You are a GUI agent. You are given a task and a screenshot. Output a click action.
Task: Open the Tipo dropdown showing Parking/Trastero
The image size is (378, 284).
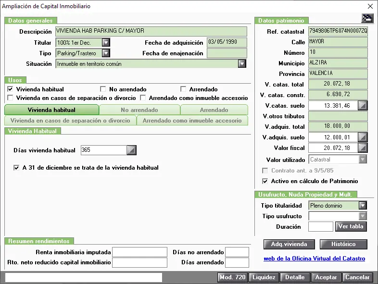106,53
